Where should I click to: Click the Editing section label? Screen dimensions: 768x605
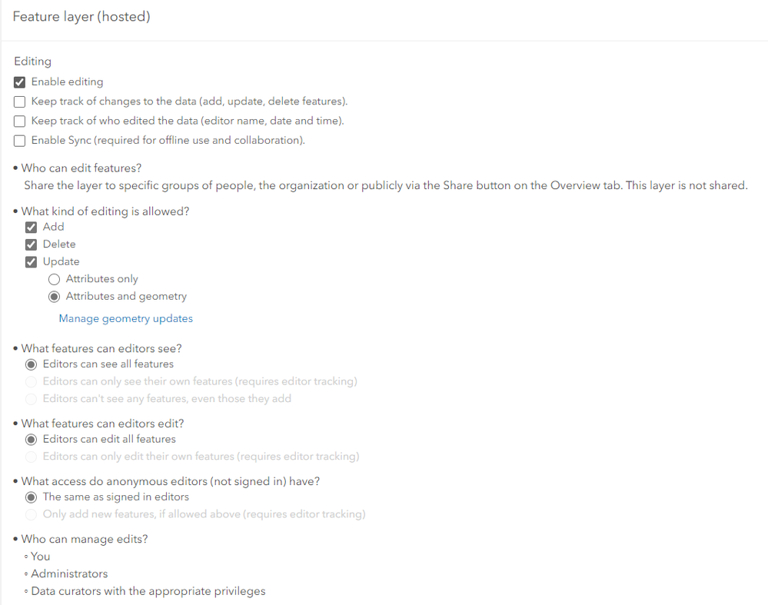(x=33, y=61)
